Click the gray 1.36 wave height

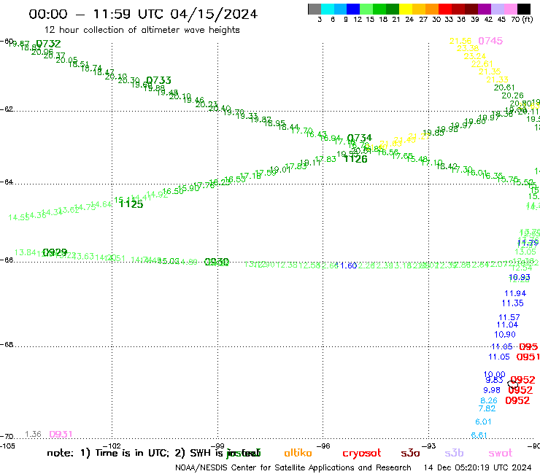click(33, 434)
